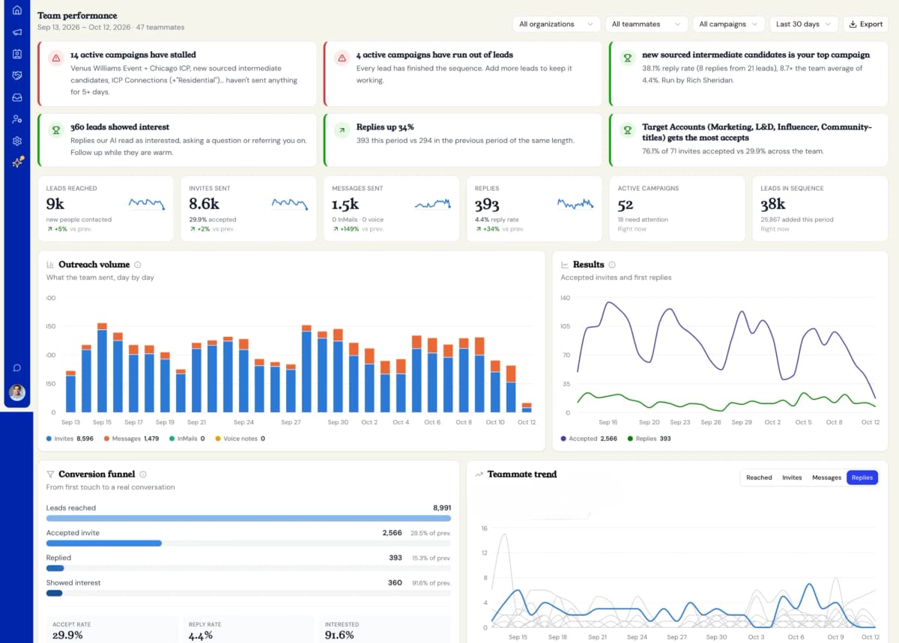Viewport: 899px width, 643px height.
Task: Open the campaigns megaphone icon in sidebar
Action: pos(17,32)
